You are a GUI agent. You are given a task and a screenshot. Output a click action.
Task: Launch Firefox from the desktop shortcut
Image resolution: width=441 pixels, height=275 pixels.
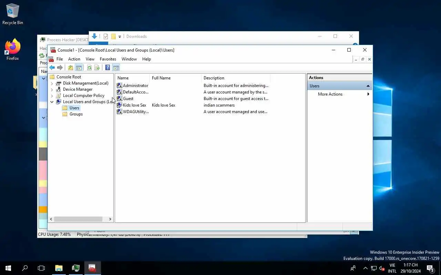point(13,50)
